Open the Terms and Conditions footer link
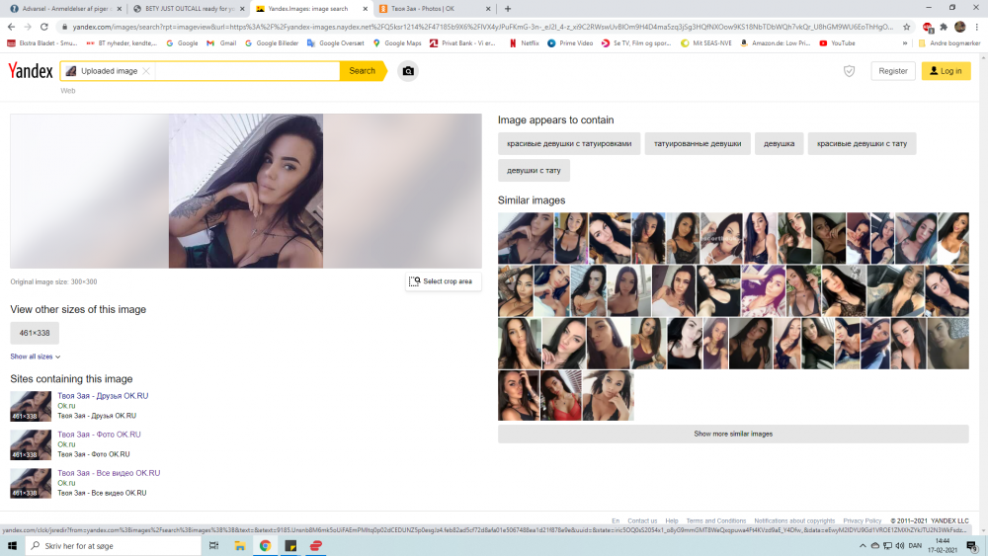Viewport: 988px width, 556px height. point(715,520)
